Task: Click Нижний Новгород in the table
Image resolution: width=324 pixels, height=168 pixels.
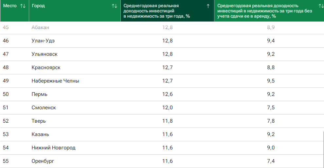Action: click(53, 148)
